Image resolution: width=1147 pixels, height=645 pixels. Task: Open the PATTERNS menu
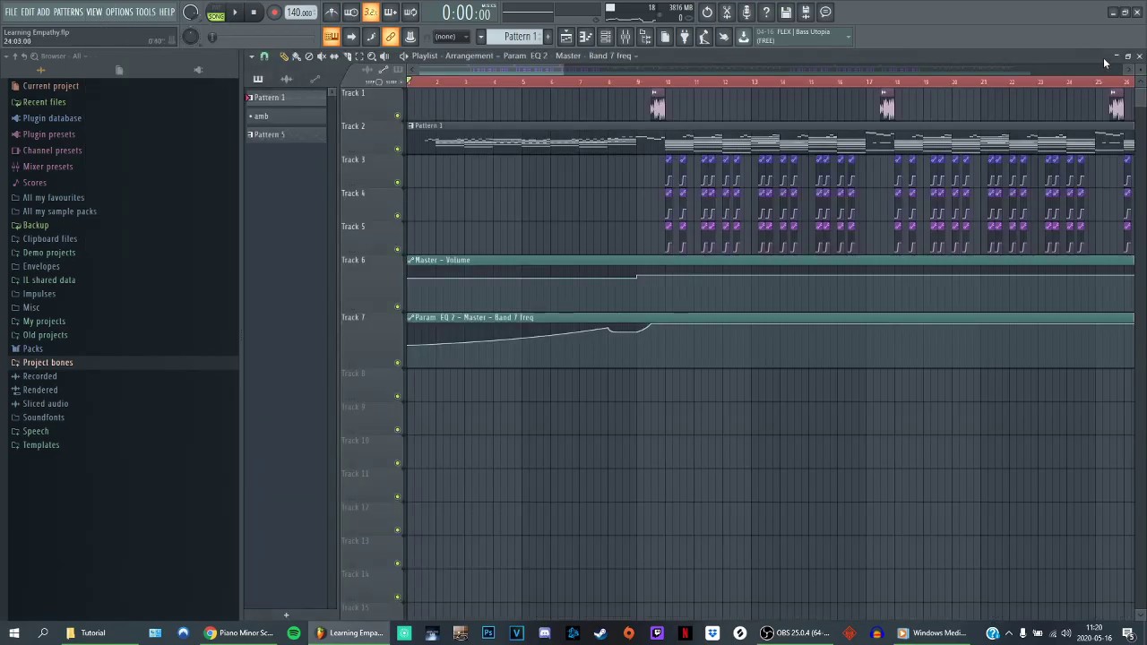click(68, 12)
